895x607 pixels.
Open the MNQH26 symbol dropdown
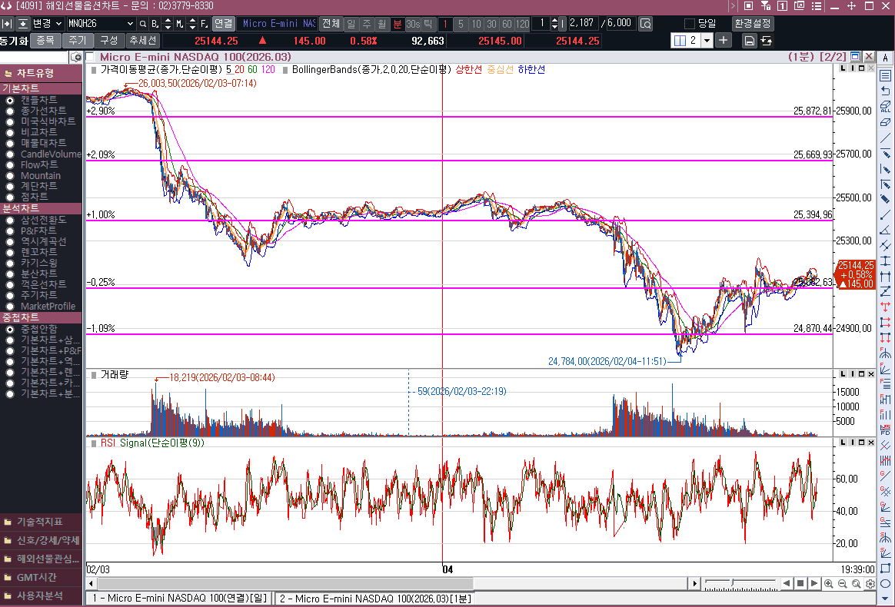click(139, 24)
